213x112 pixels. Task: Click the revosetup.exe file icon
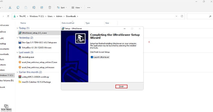coord(20,57)
